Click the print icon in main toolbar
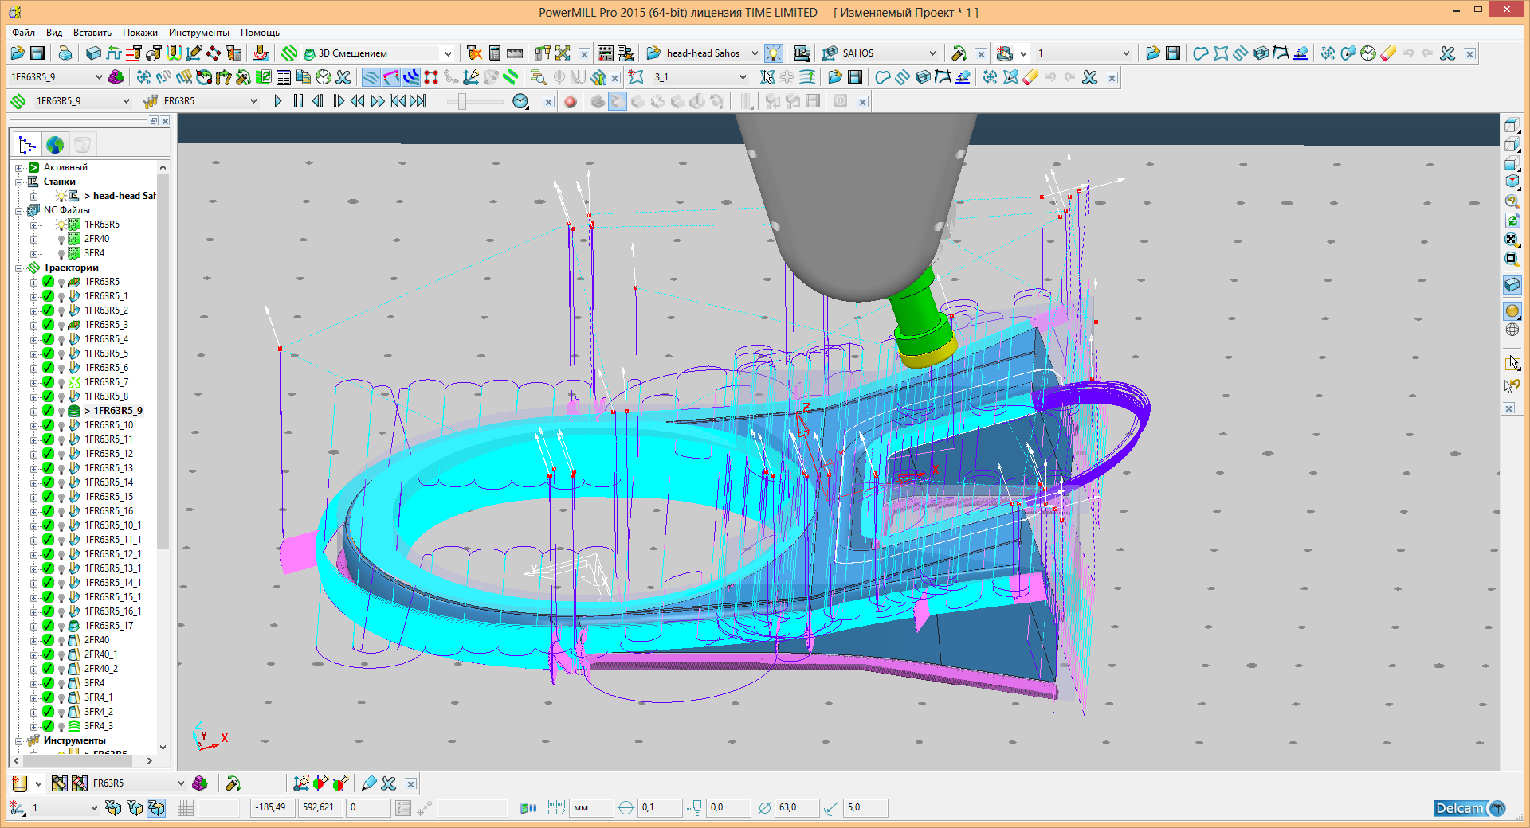 click(x=65, y=53)
